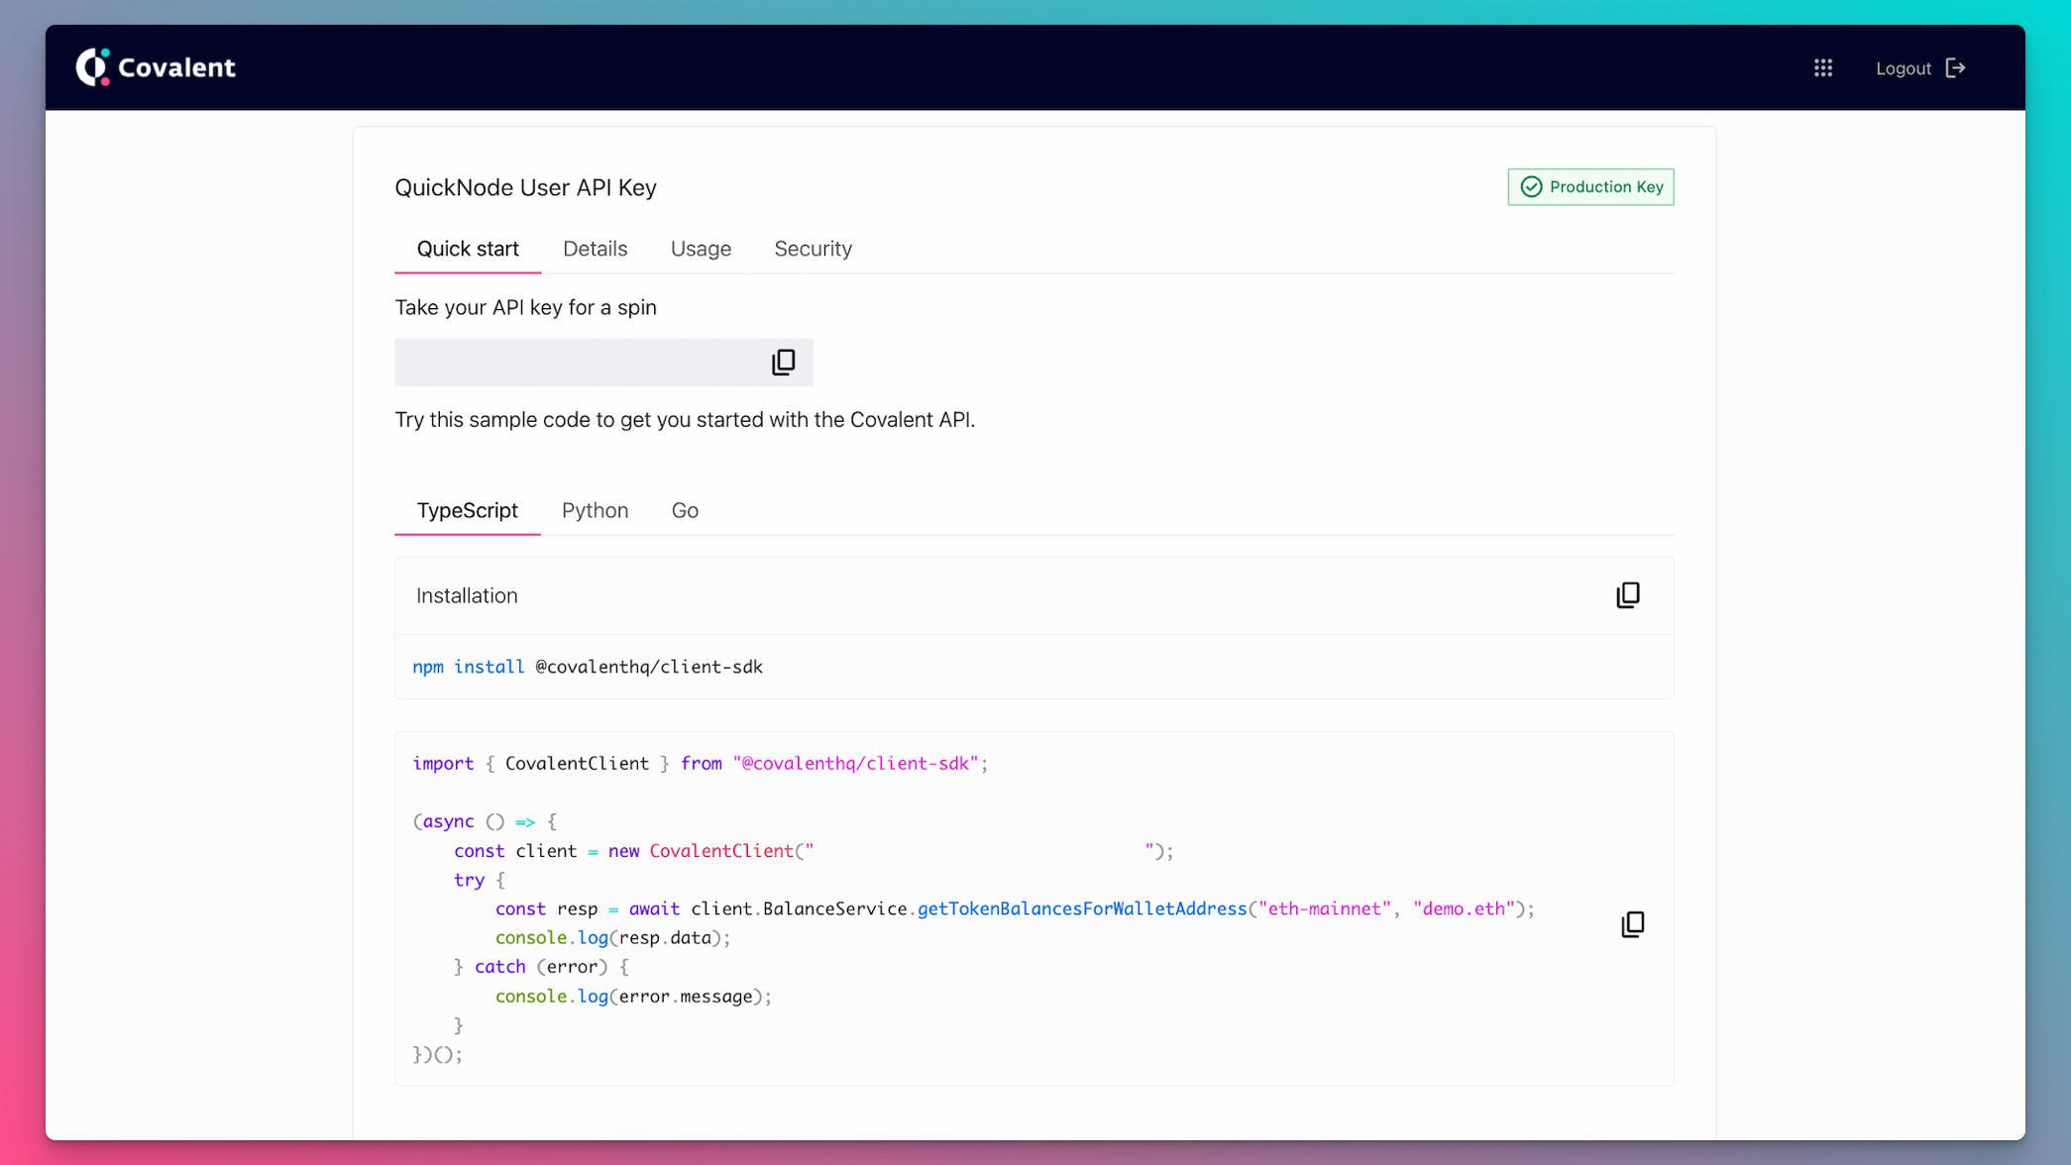
Task: Click the npm install command line
Action: [x=588, y=667]
